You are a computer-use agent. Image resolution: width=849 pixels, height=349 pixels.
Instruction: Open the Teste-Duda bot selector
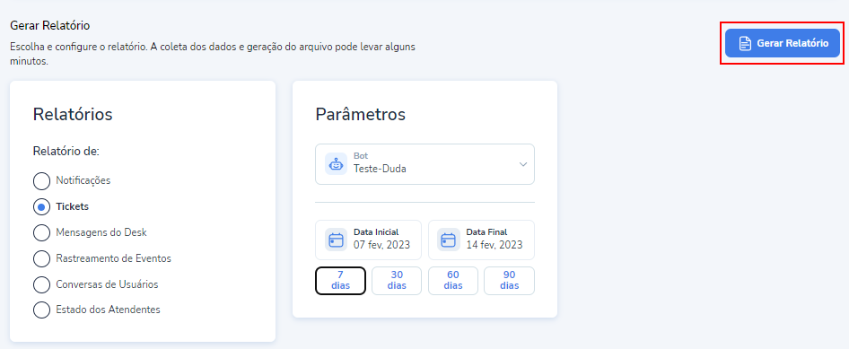(x=424, y=164)
